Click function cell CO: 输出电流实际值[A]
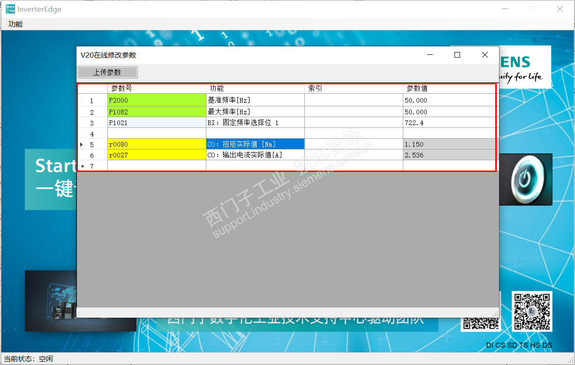This screenshot has height=365, width=575. pos(255,155)
